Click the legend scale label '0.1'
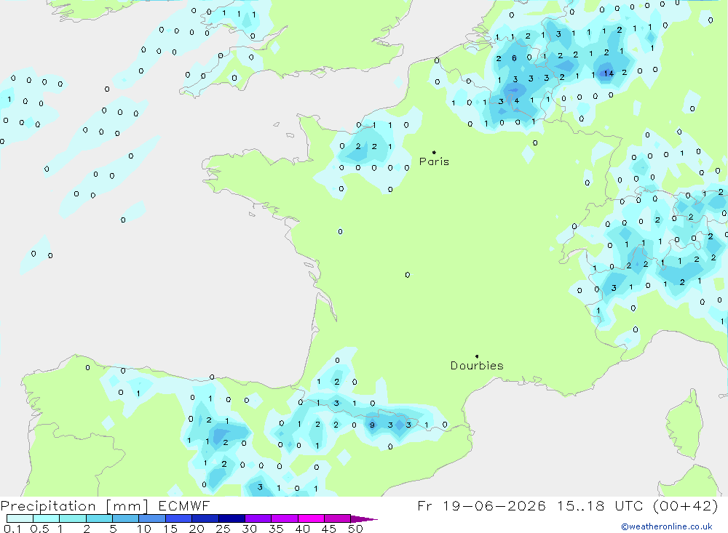 (x=12, y=529)
